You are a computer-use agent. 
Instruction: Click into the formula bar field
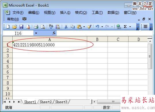104,33
